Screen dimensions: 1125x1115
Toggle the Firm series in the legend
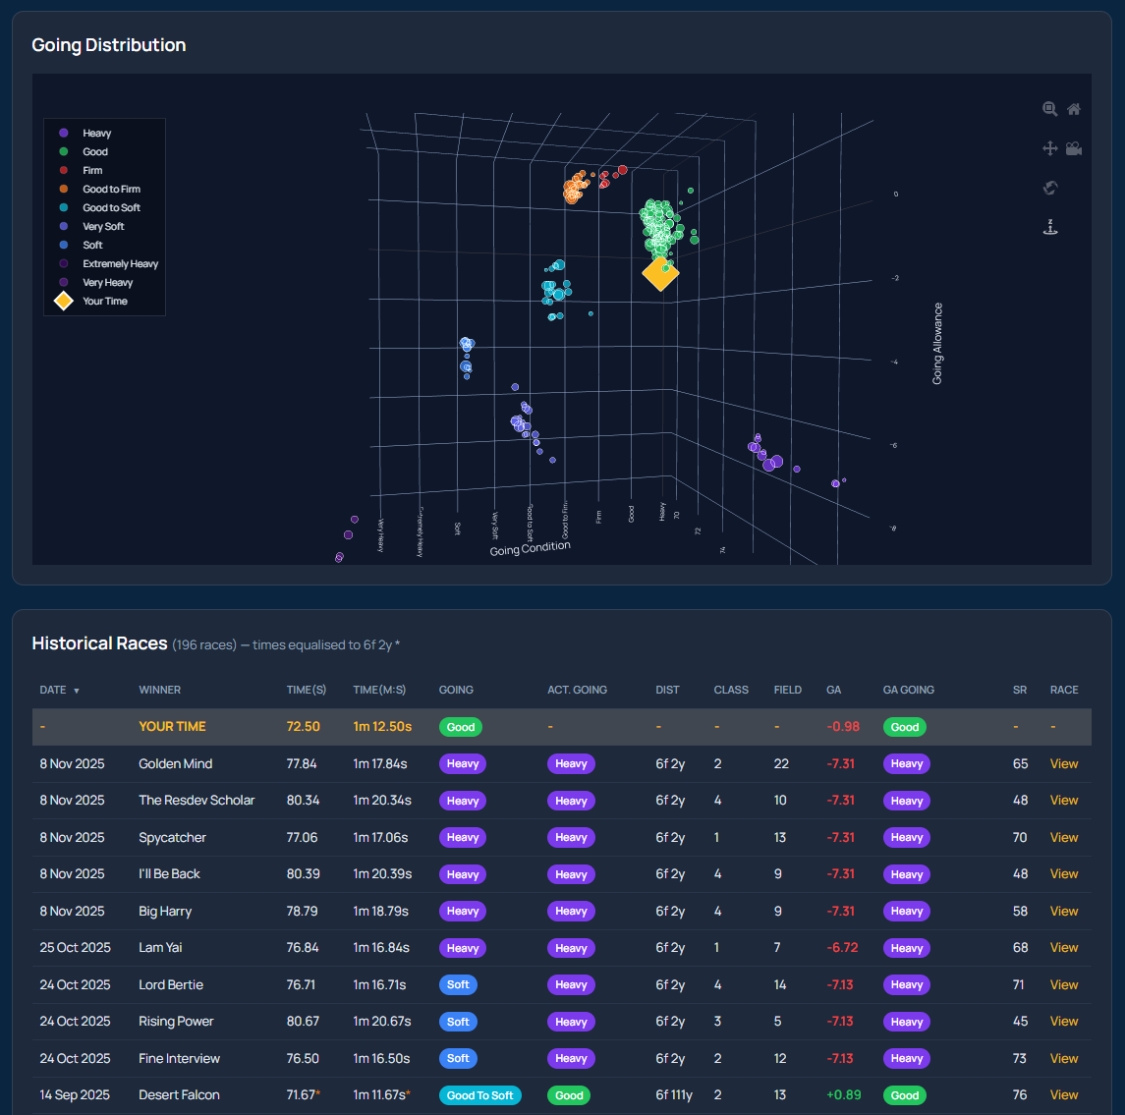pos(90,170)
